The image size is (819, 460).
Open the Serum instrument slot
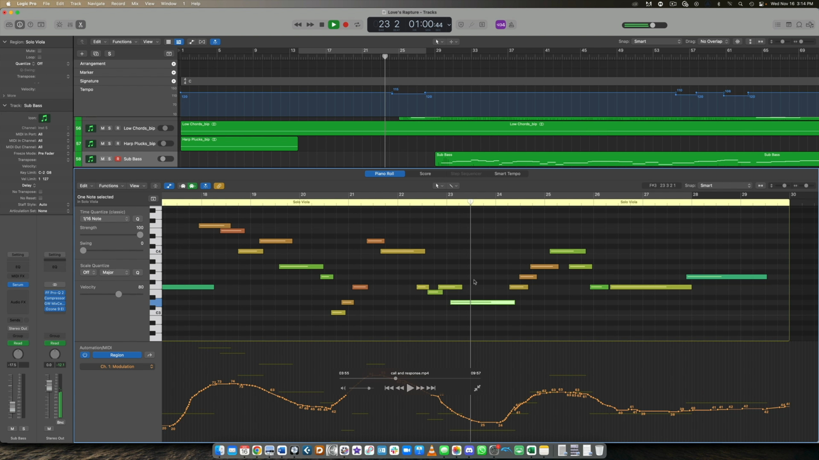(18, 285)
